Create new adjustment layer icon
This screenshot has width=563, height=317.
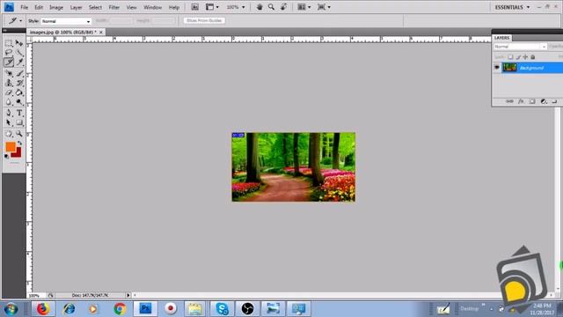pyautogui.click(x=544, y=102)
